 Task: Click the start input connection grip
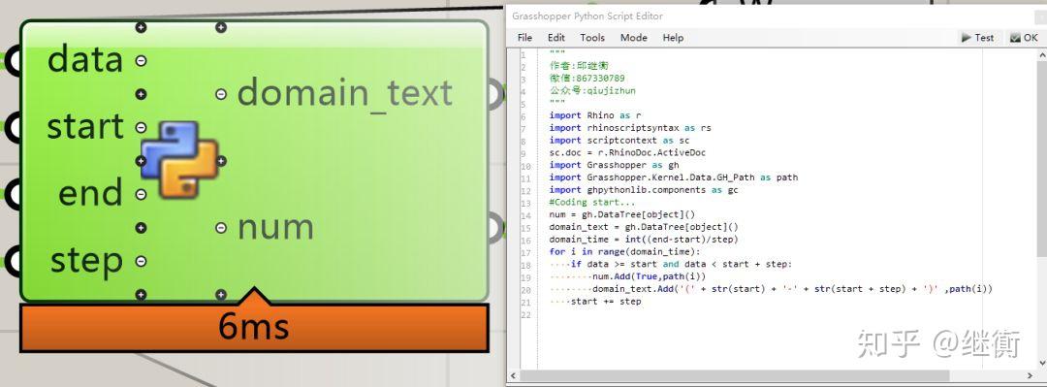[12, 127]
